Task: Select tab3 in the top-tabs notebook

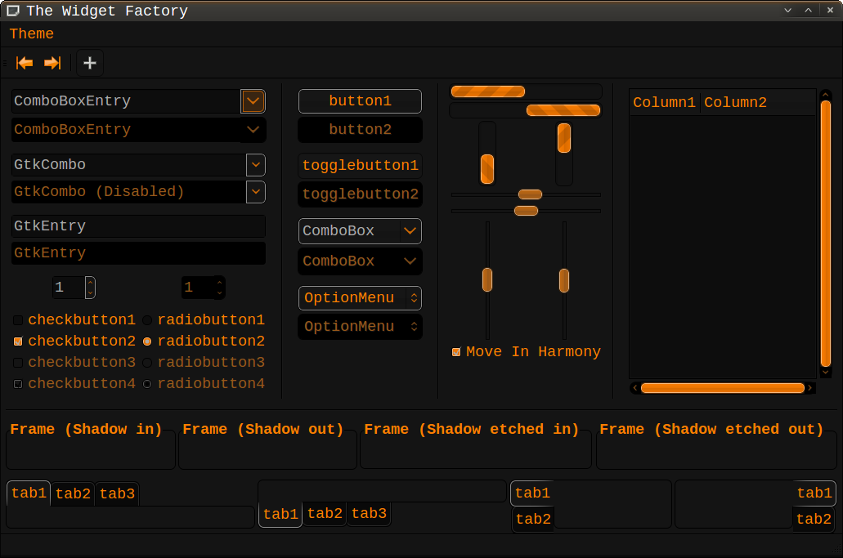Action: (x=117, y=493)
